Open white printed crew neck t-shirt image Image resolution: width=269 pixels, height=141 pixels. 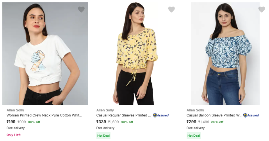tap(45, 54)
